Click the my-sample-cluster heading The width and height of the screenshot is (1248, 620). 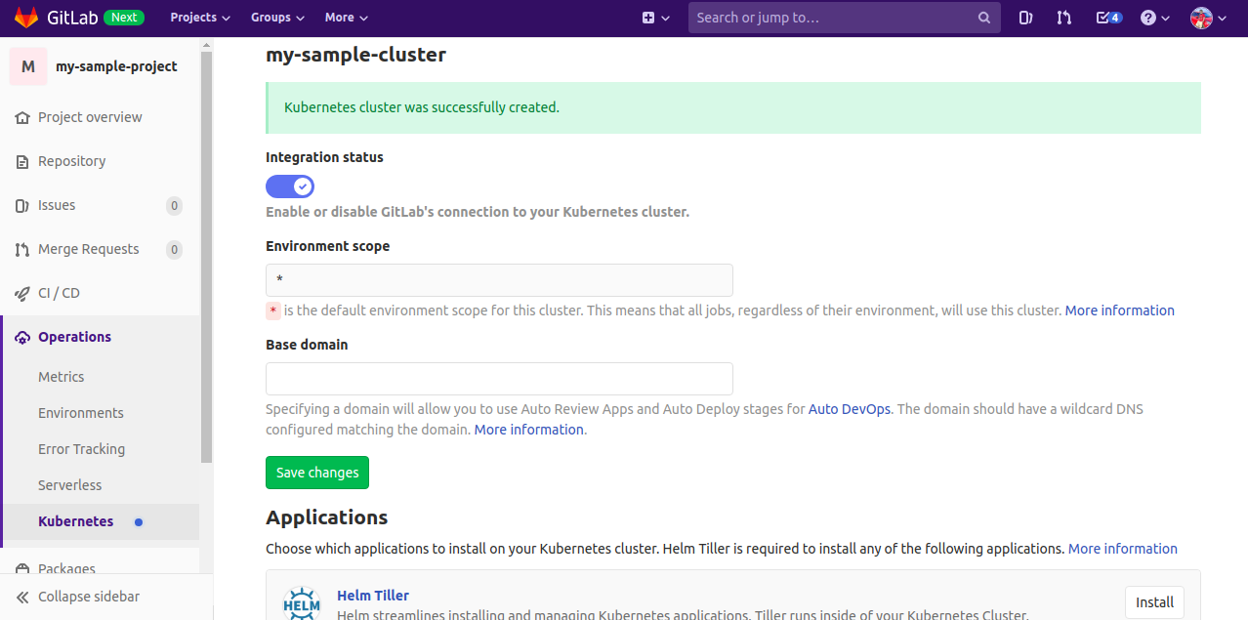355,55
